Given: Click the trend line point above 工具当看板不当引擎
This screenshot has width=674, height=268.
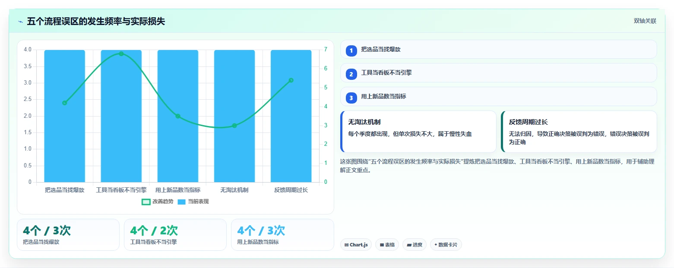Looking at the screenshot, I should point(121,54).
